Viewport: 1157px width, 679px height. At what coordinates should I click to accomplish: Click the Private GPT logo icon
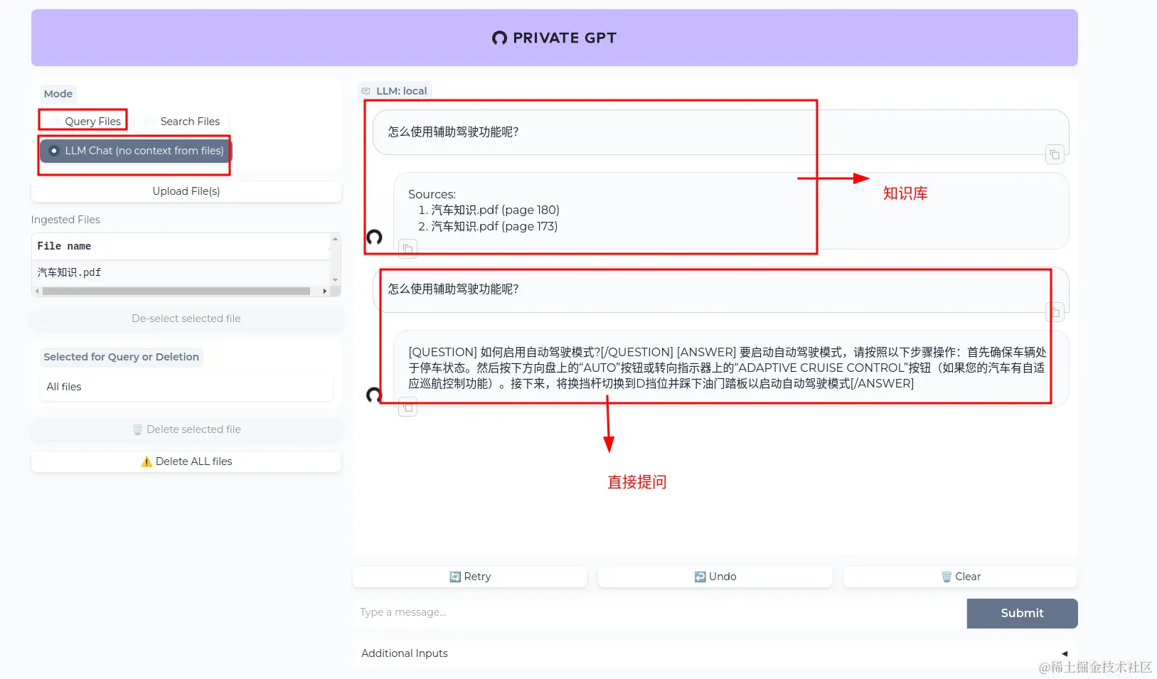(500, 38)
